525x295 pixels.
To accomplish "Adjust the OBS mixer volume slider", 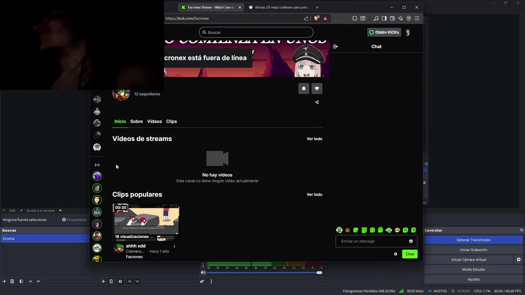I will (x=265, y=272).
